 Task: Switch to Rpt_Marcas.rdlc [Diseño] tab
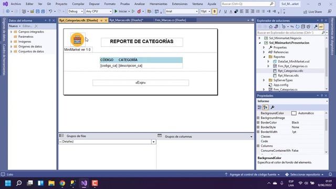pyautogui.click(x=126, y=20)
